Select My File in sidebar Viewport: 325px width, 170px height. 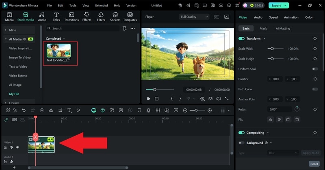point(14,94)
